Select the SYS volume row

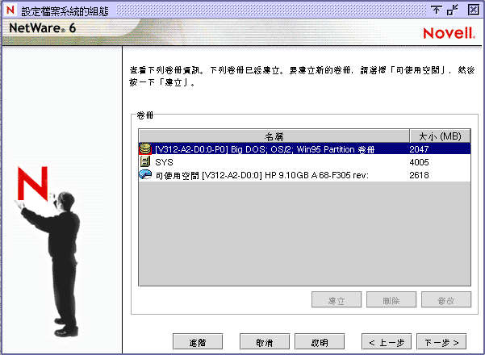point(305,162)
